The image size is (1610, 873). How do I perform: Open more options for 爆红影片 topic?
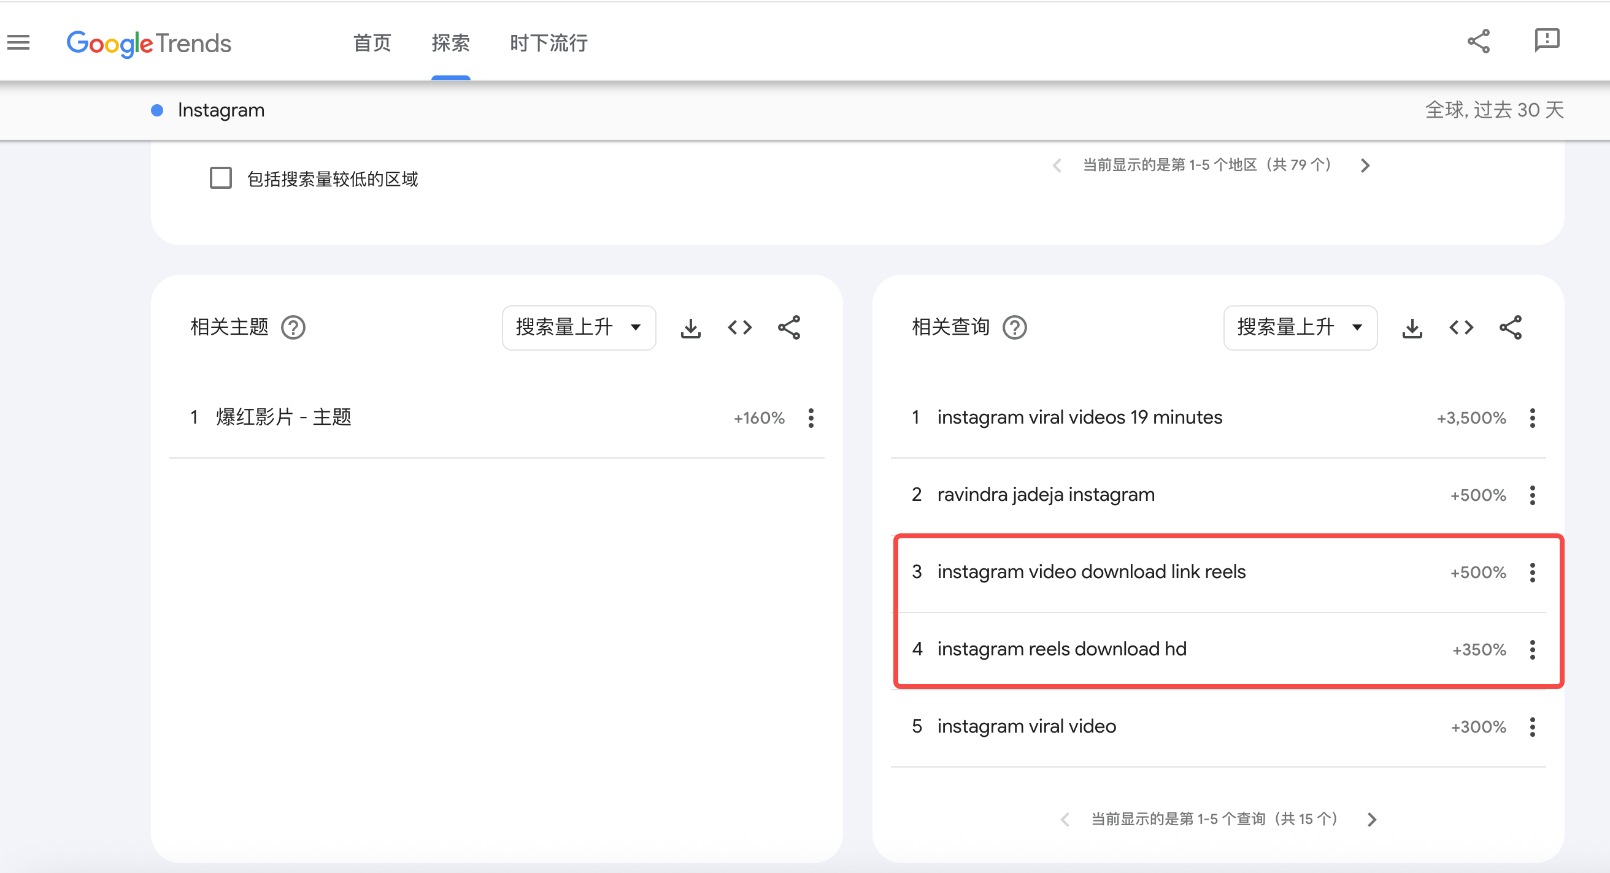(811, 417)
